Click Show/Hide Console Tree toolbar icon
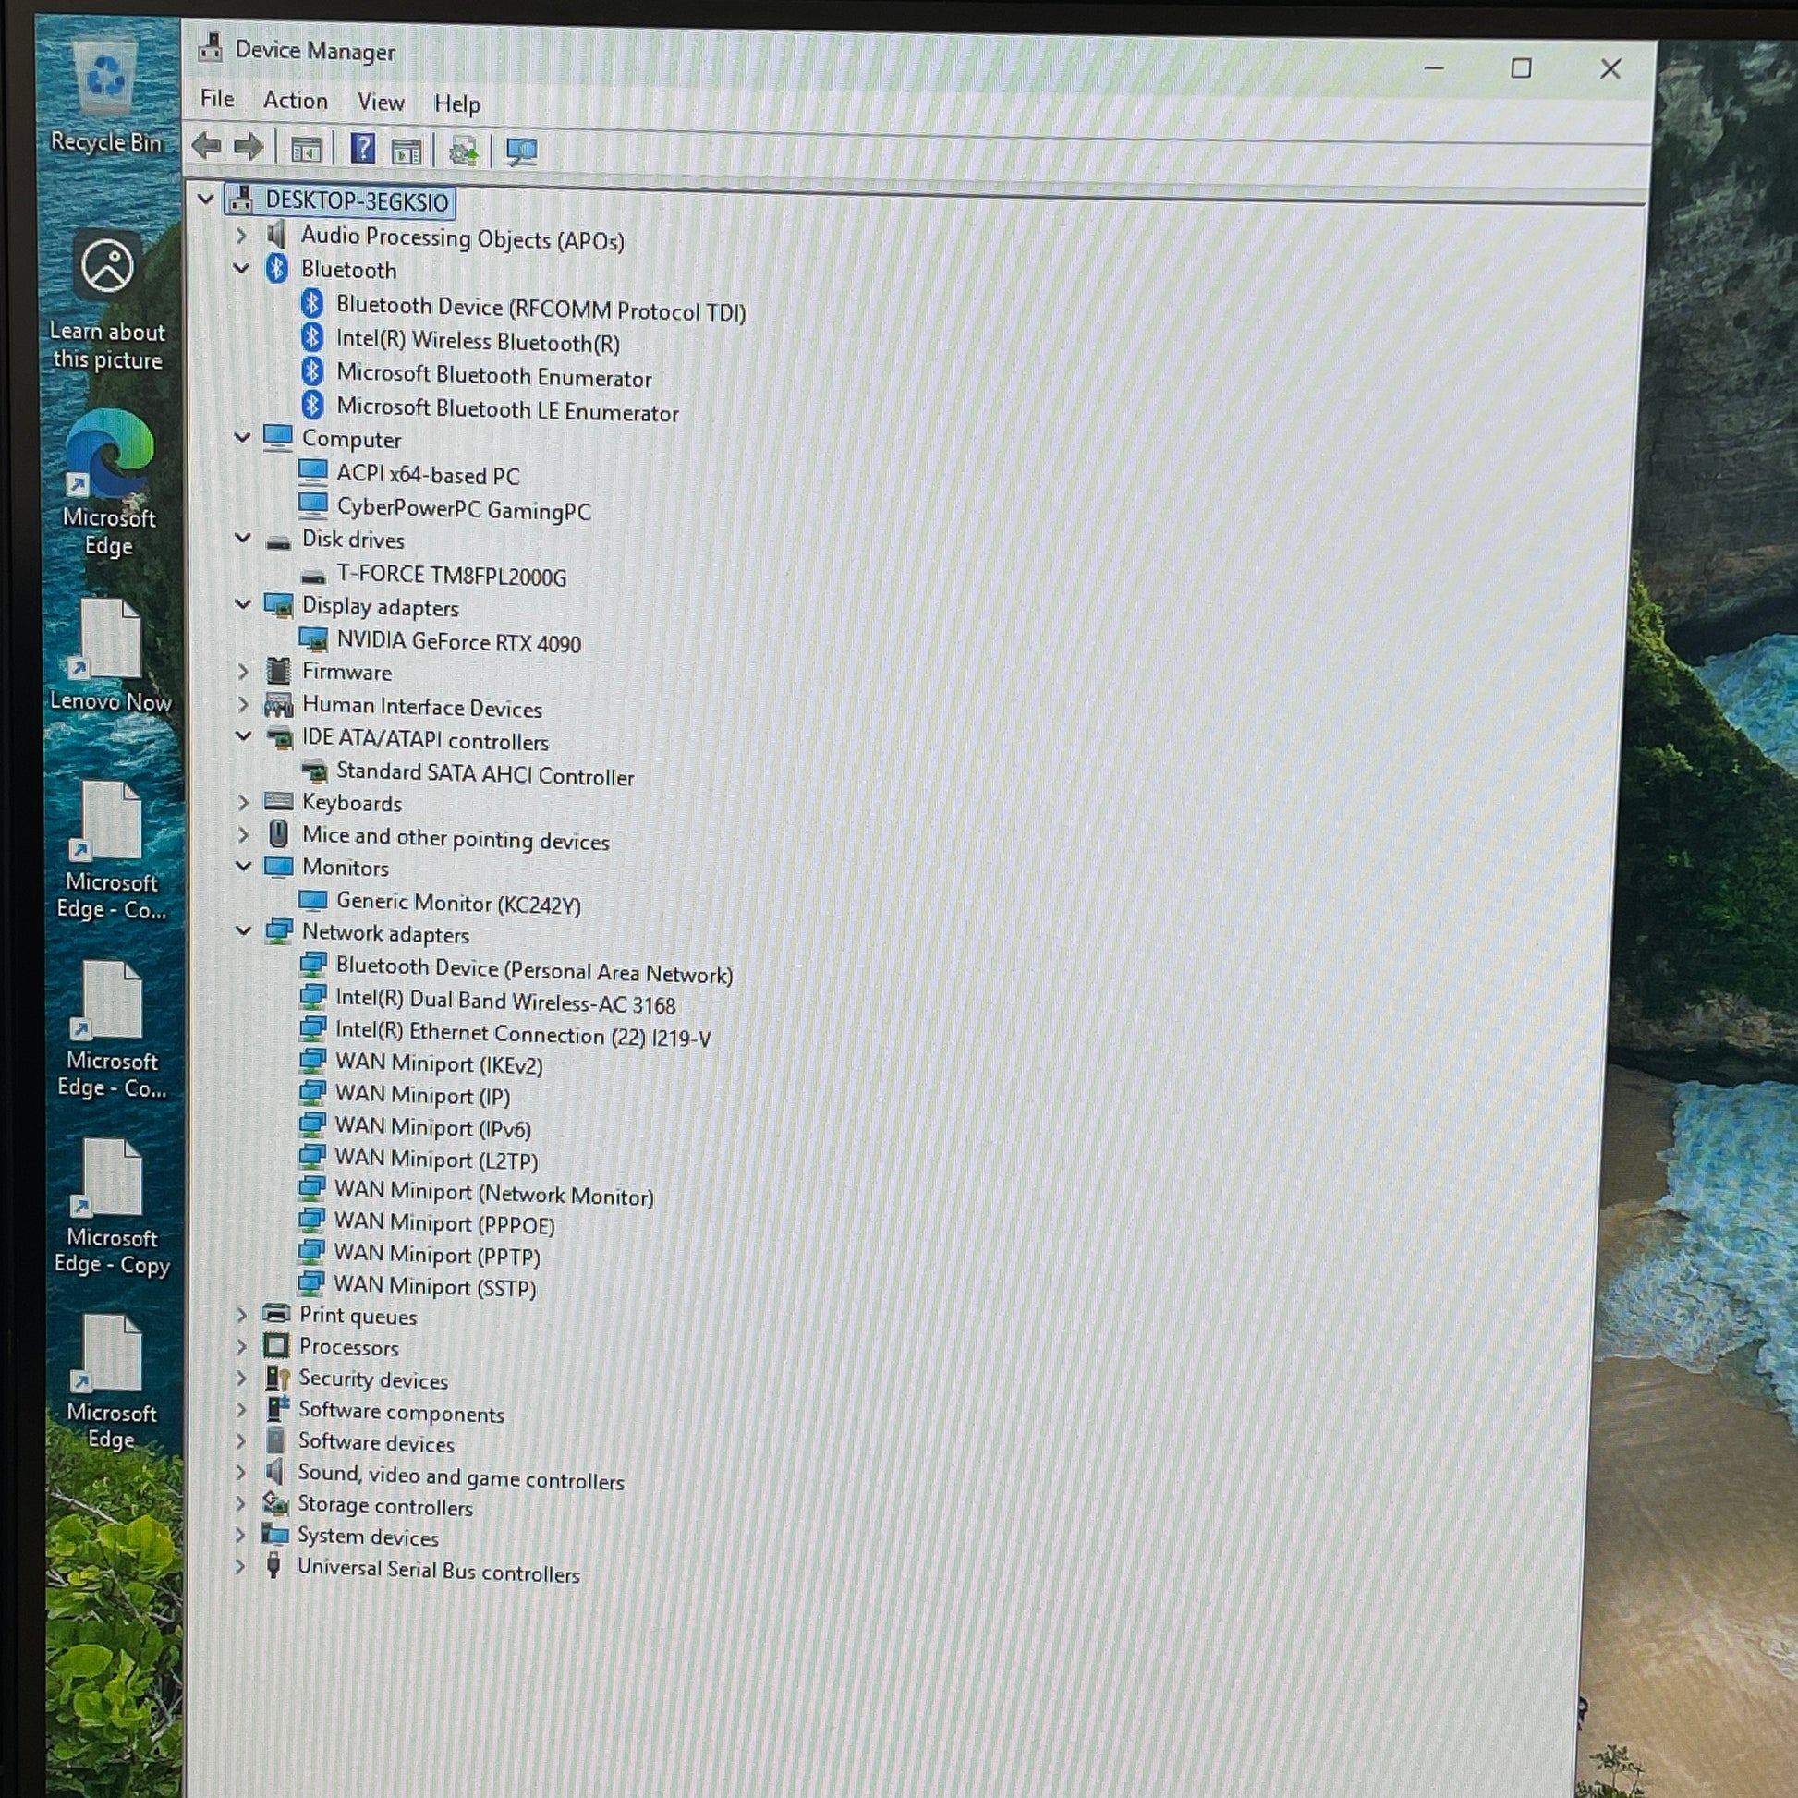 (x=306, y=149)
